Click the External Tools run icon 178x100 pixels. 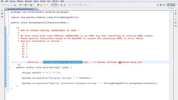pyautogui.click(x=31, y=5)
